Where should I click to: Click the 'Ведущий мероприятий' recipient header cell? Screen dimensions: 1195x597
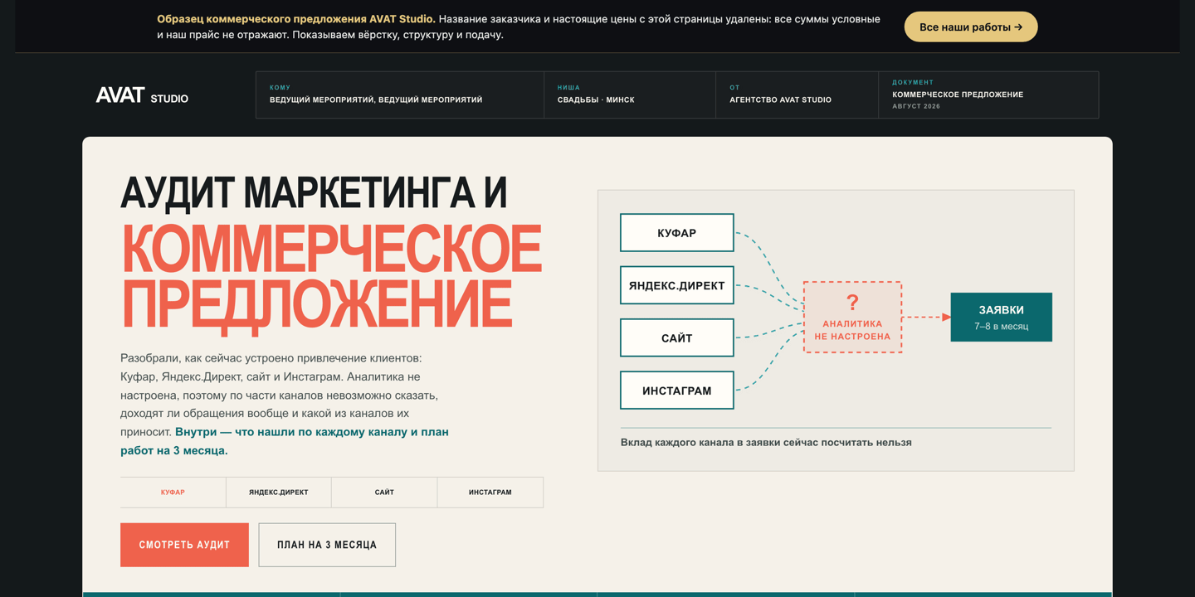[x=400, y=95]
